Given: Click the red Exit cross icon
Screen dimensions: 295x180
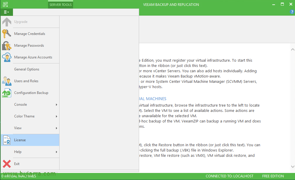Looking at the screenshot, I should pos(7,164).
